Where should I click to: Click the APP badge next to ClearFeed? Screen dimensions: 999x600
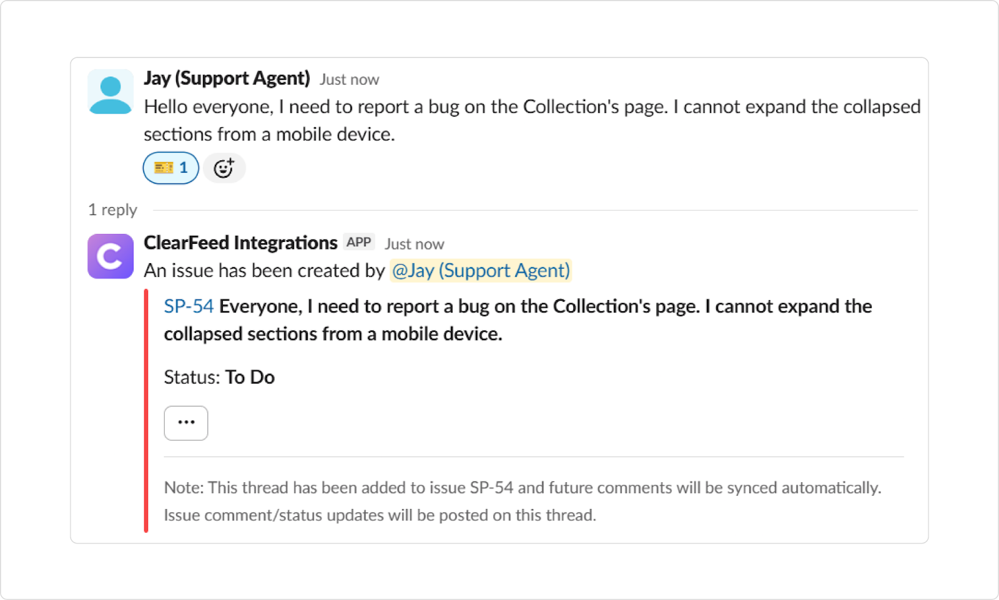click(x=359, y=242)
